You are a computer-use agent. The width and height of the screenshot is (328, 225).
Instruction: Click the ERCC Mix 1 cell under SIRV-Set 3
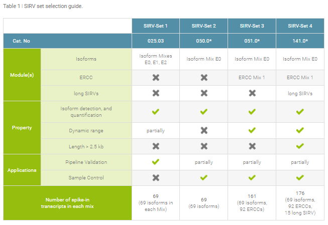(x=252, y=78)
